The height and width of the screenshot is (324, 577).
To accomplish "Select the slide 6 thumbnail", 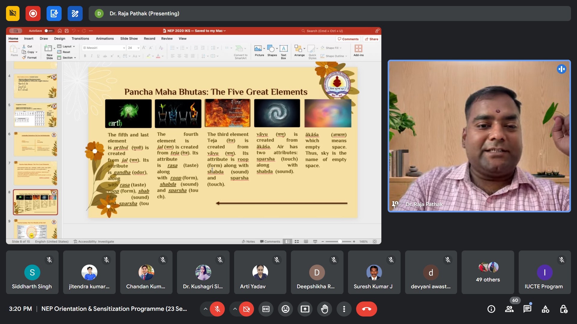I will click(x=35, y=144).
